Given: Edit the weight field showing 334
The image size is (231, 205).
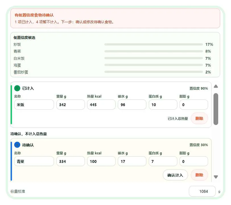Looking at the screenshot, I should click(71, 161).
